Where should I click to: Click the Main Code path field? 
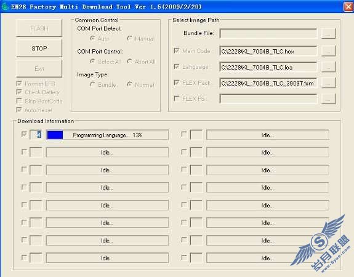tap(268, 51)
